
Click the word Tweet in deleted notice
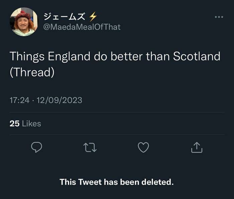point(90,182)
